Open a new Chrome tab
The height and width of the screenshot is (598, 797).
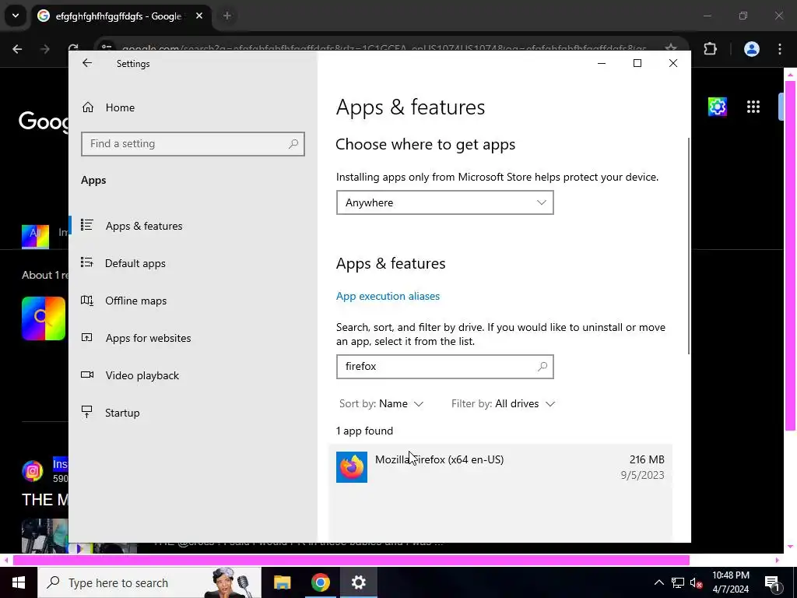click(x=227, y=16)
